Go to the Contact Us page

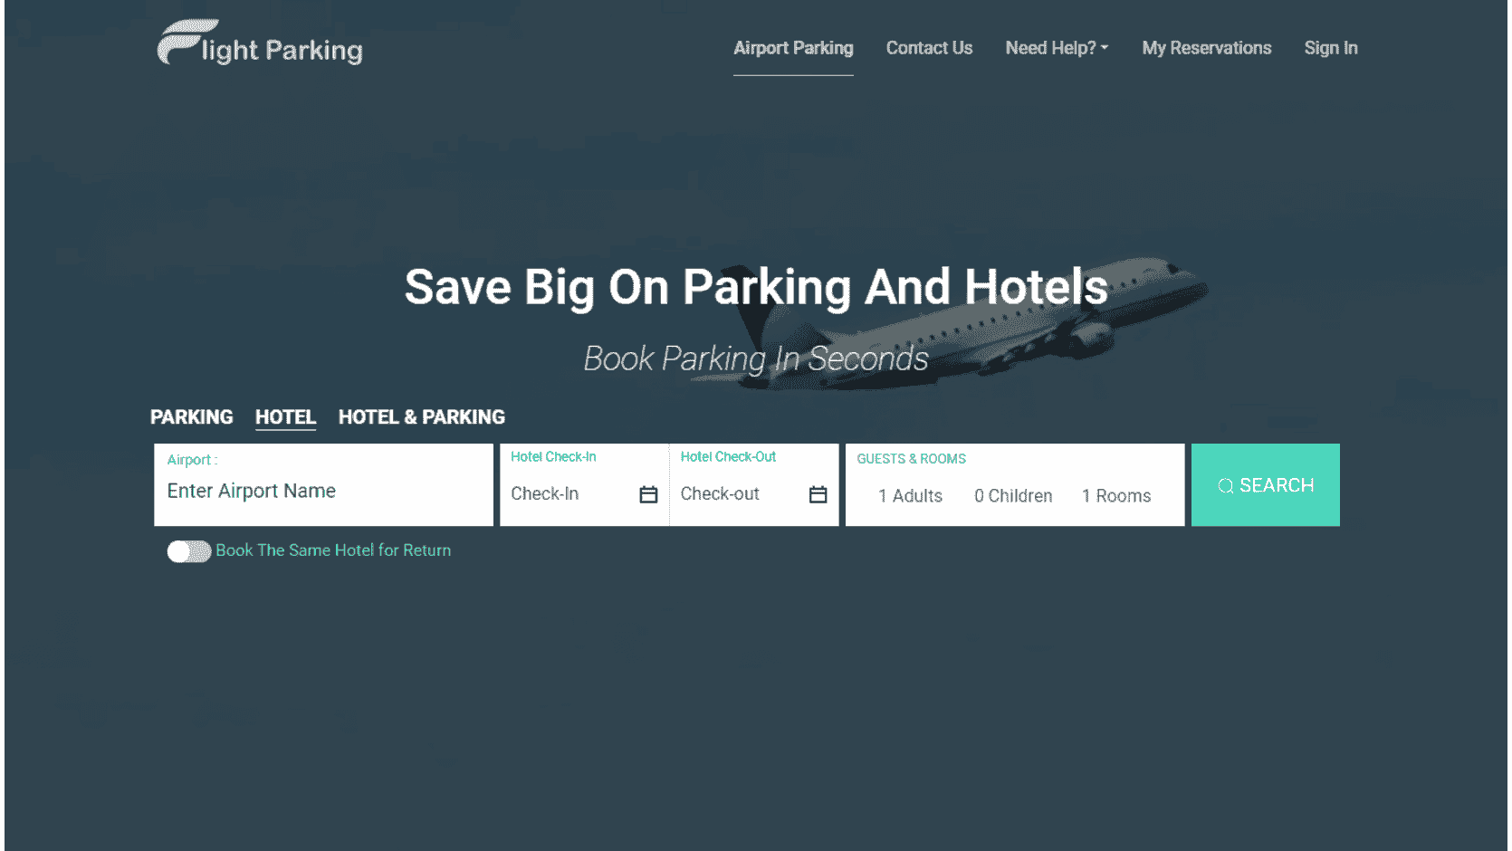[929, 48]
